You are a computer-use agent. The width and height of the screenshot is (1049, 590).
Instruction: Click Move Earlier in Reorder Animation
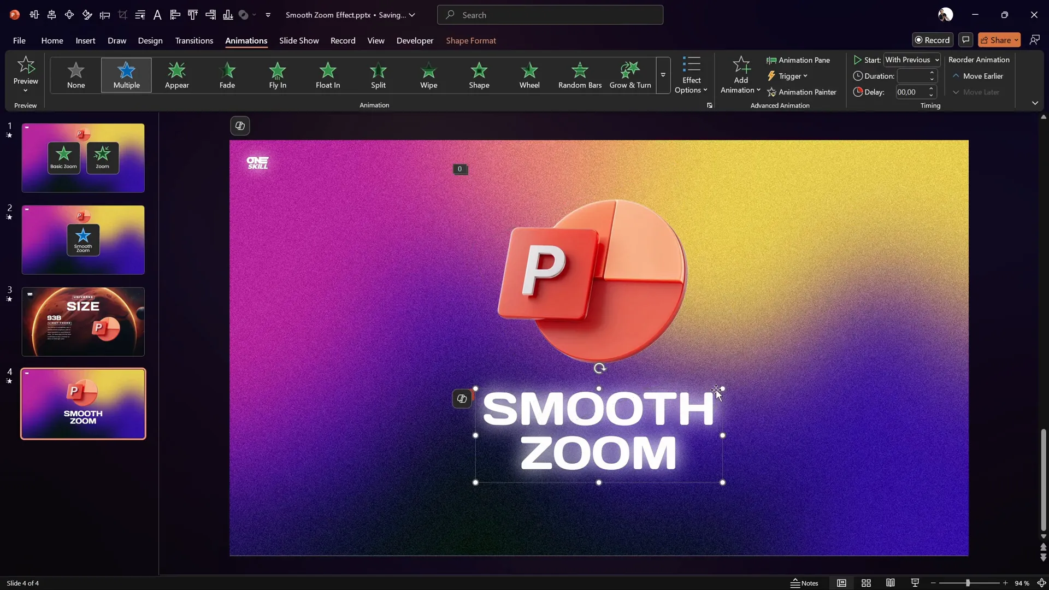[977, 76]
